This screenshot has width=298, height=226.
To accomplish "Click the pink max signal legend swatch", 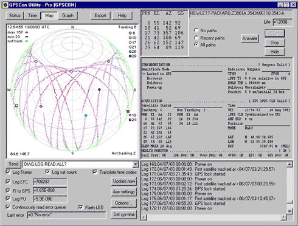I will click(x=27, y=32).
